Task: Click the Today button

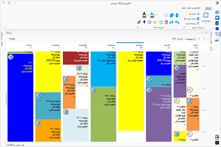Action: click(x=12, y=39)
